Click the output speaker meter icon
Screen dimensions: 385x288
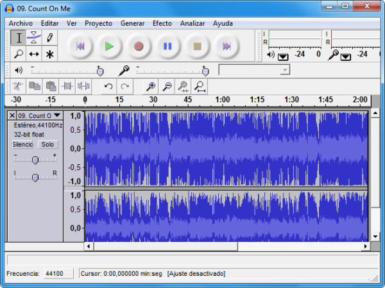coord(271,55)
